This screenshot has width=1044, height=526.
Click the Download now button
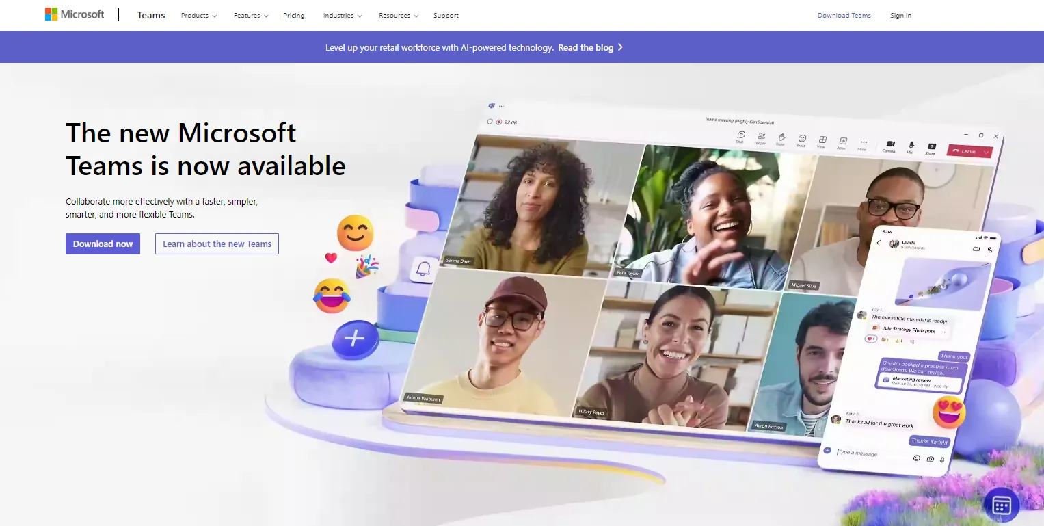(x=103, y=244)
